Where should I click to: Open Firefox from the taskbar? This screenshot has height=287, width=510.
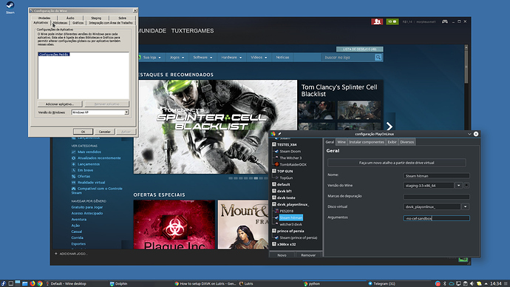(33, 283)
